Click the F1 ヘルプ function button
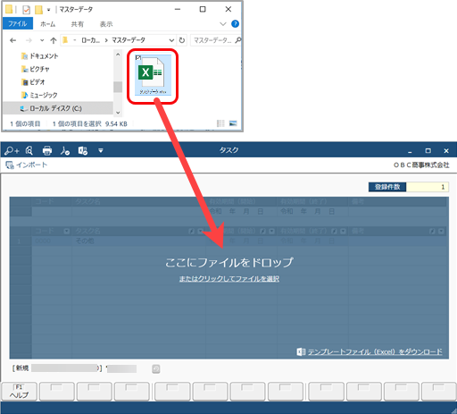 [19, 391]
